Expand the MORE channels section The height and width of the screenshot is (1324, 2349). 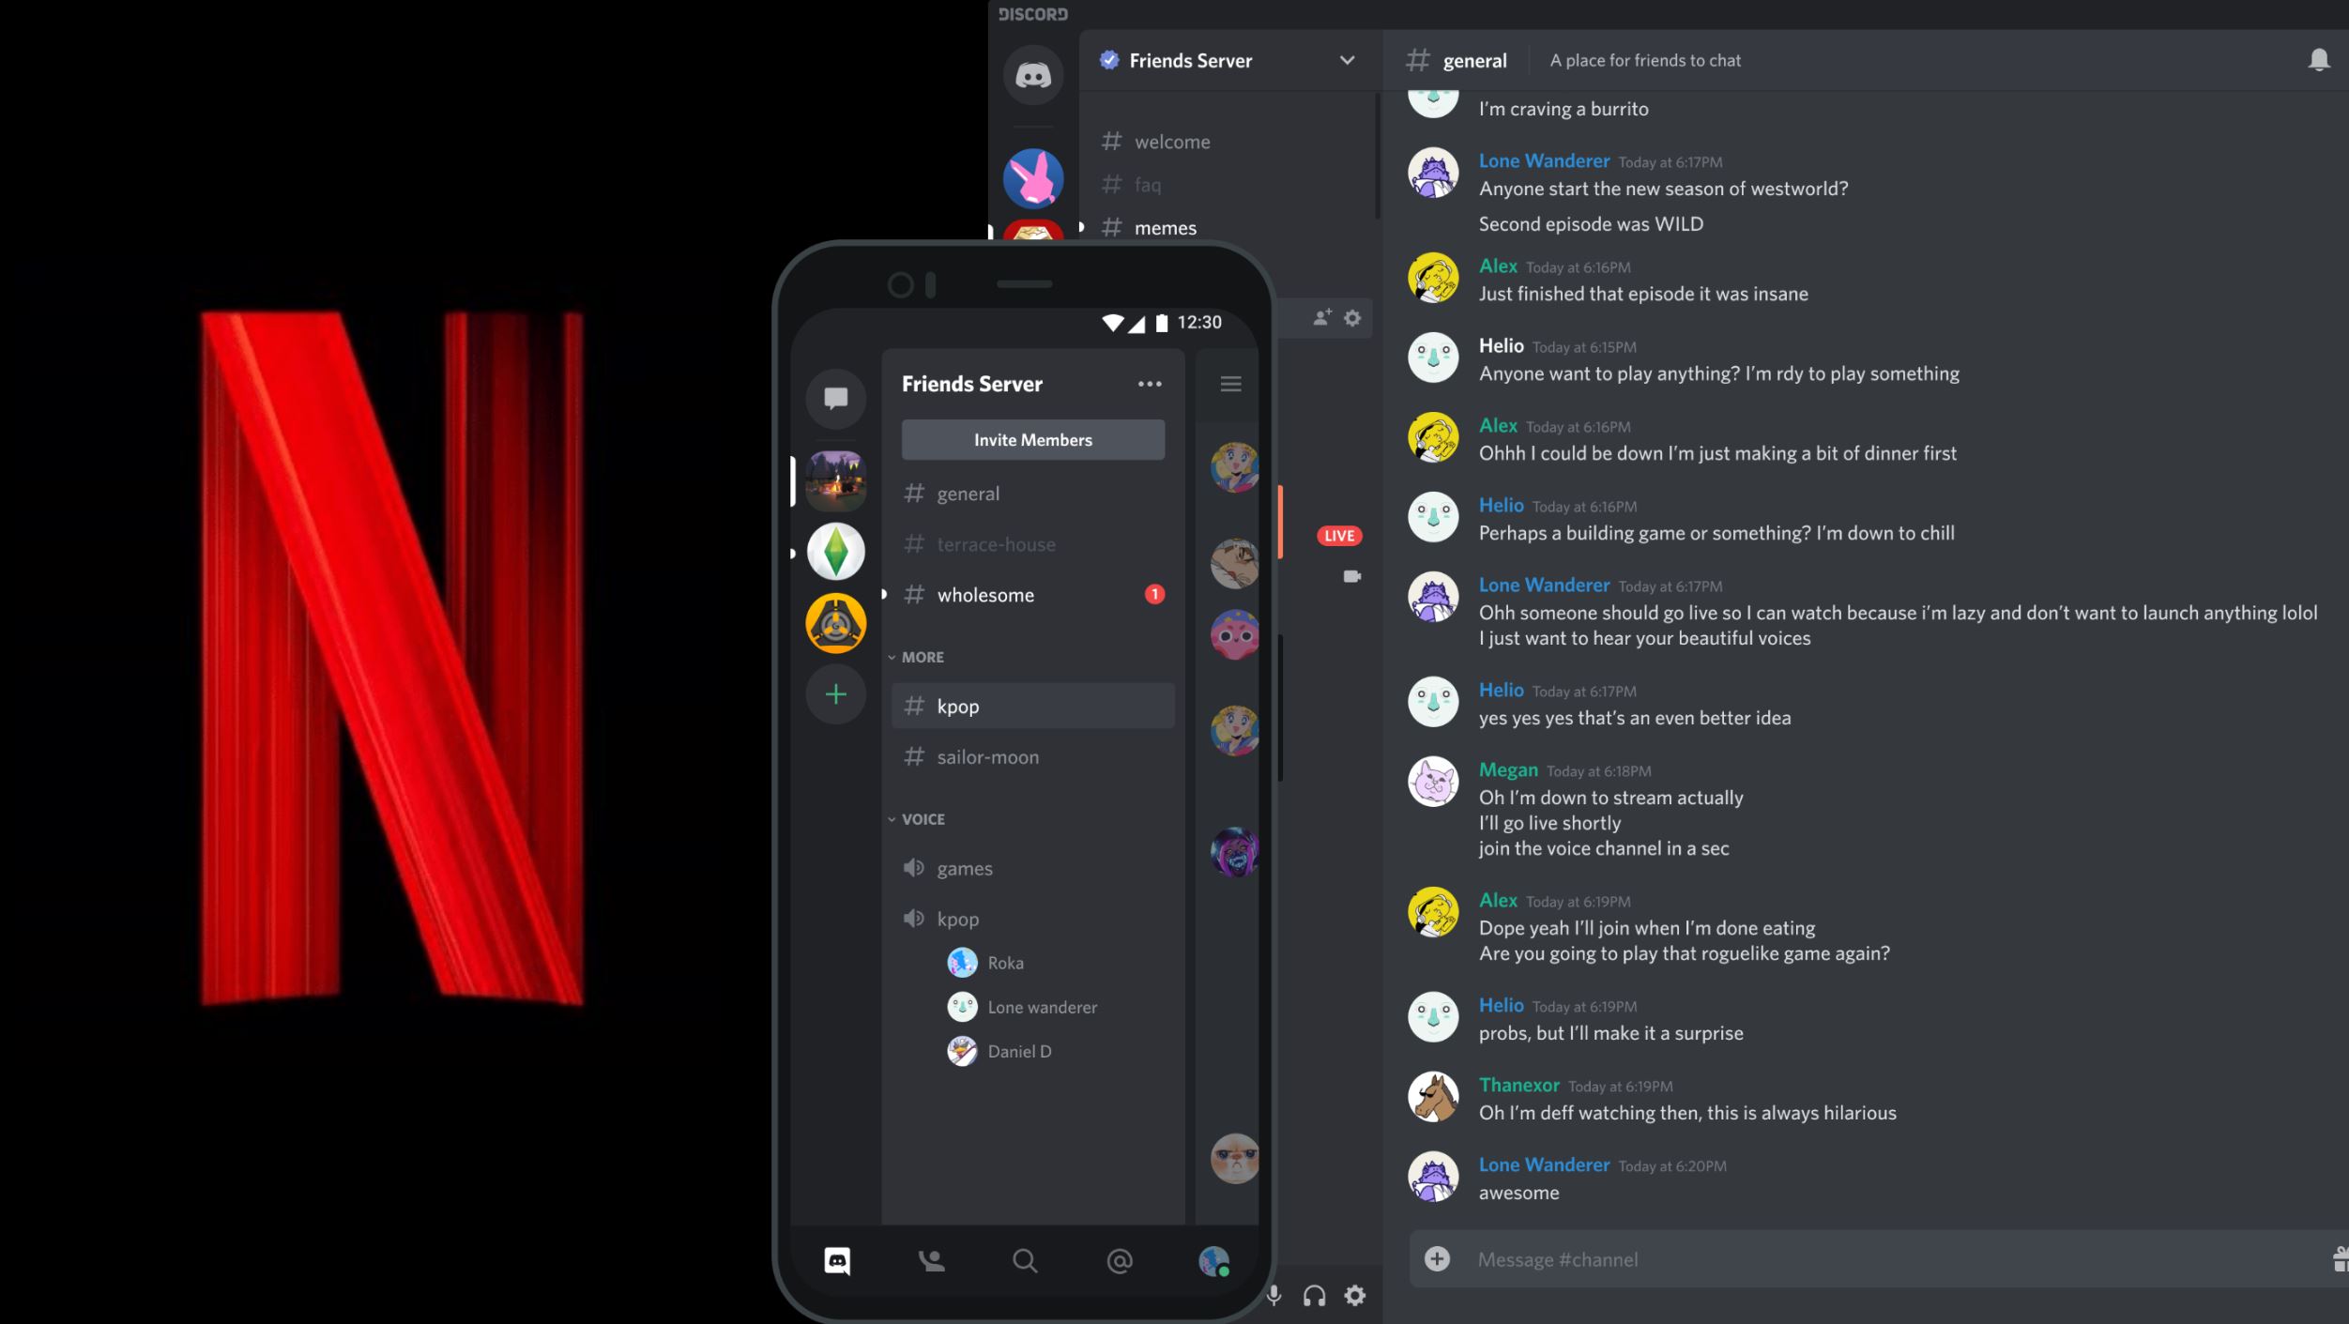pyautogui.click(x=920, y=658)
